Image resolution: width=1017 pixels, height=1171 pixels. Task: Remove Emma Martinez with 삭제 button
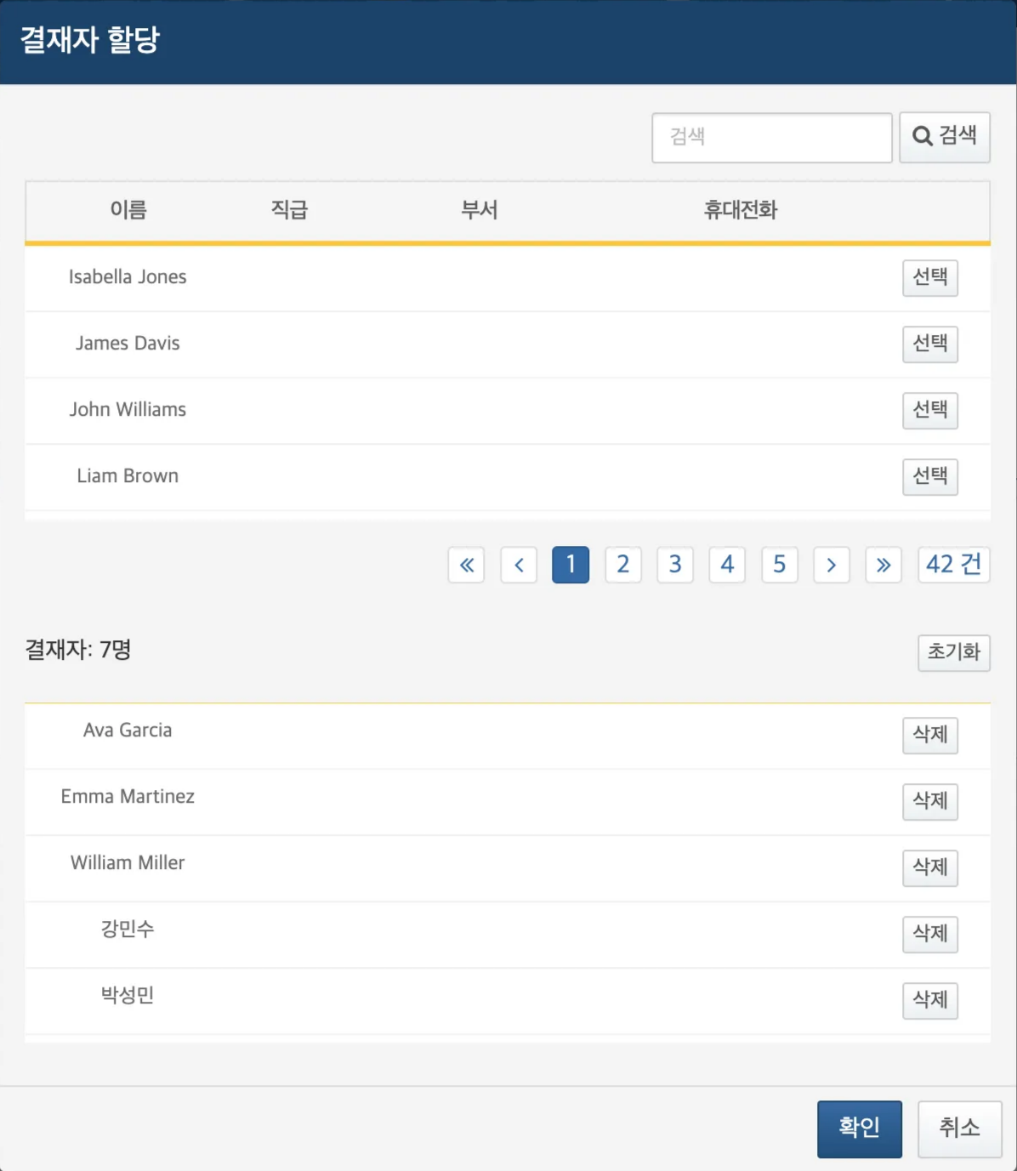click(930, 802)
